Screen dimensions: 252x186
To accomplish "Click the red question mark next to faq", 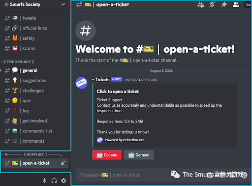I will (x=15, y=111).
